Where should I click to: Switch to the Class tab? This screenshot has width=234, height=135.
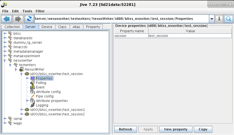point(62,27)
